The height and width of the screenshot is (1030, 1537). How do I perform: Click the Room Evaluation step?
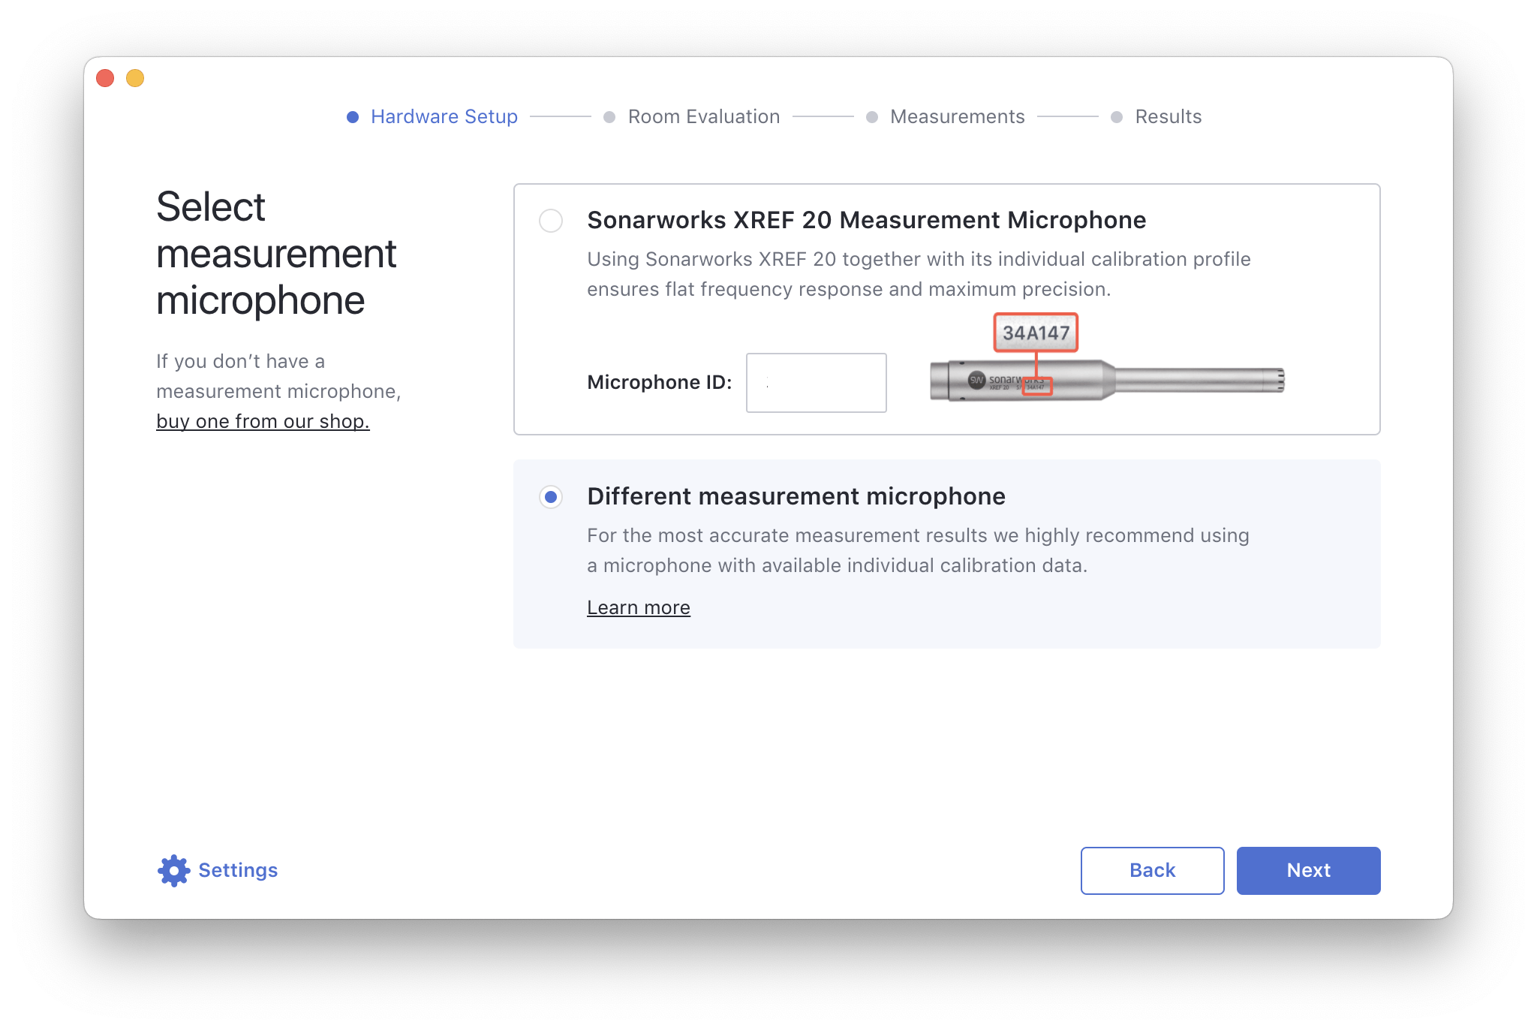703,116
